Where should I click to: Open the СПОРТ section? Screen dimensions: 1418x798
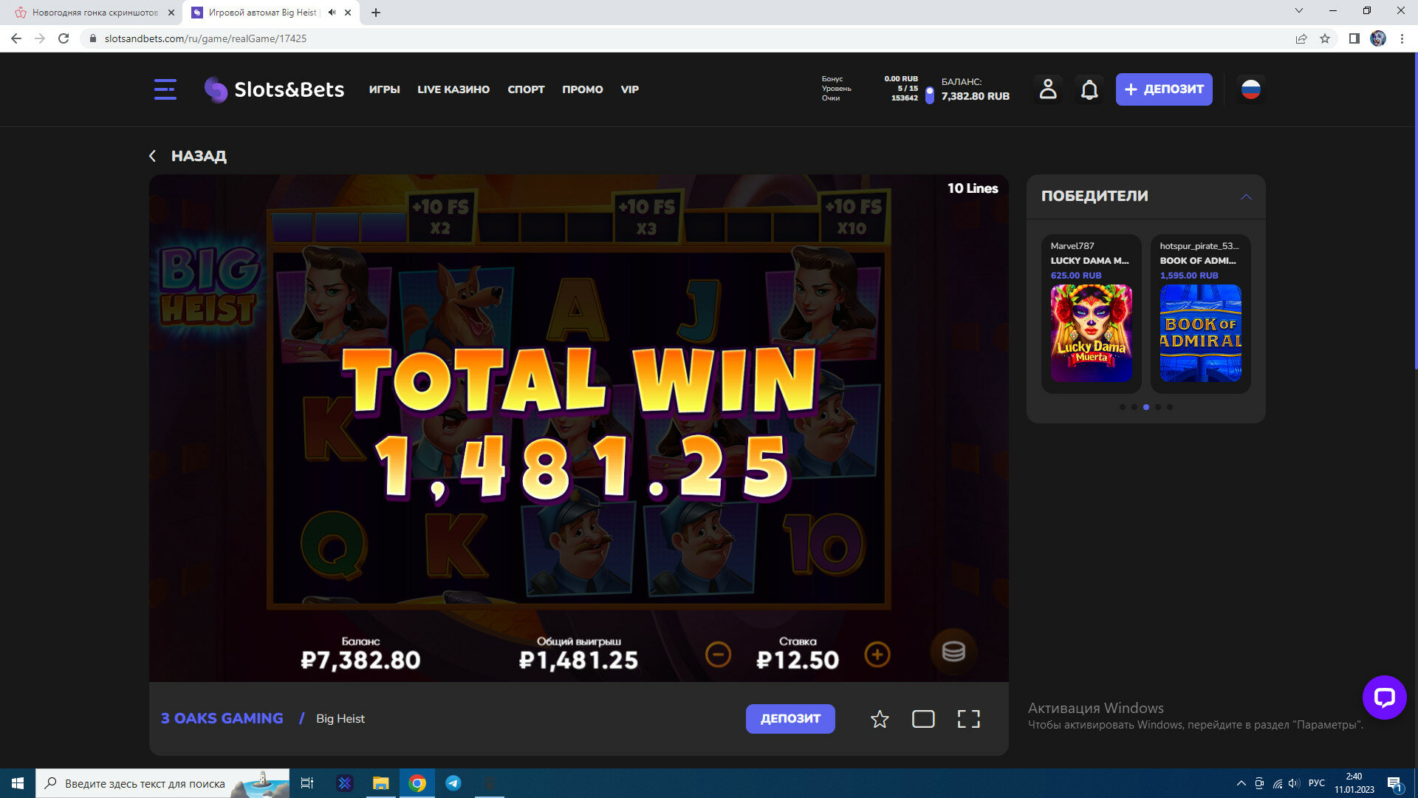point(526,89)
